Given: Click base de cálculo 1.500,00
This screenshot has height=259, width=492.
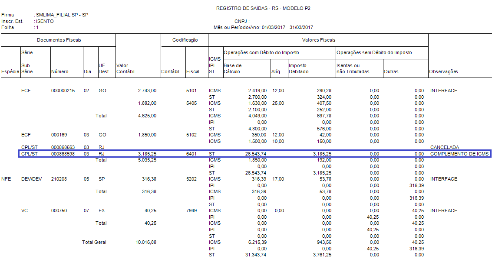Looking at the screenshot, I should pos(258,141).
